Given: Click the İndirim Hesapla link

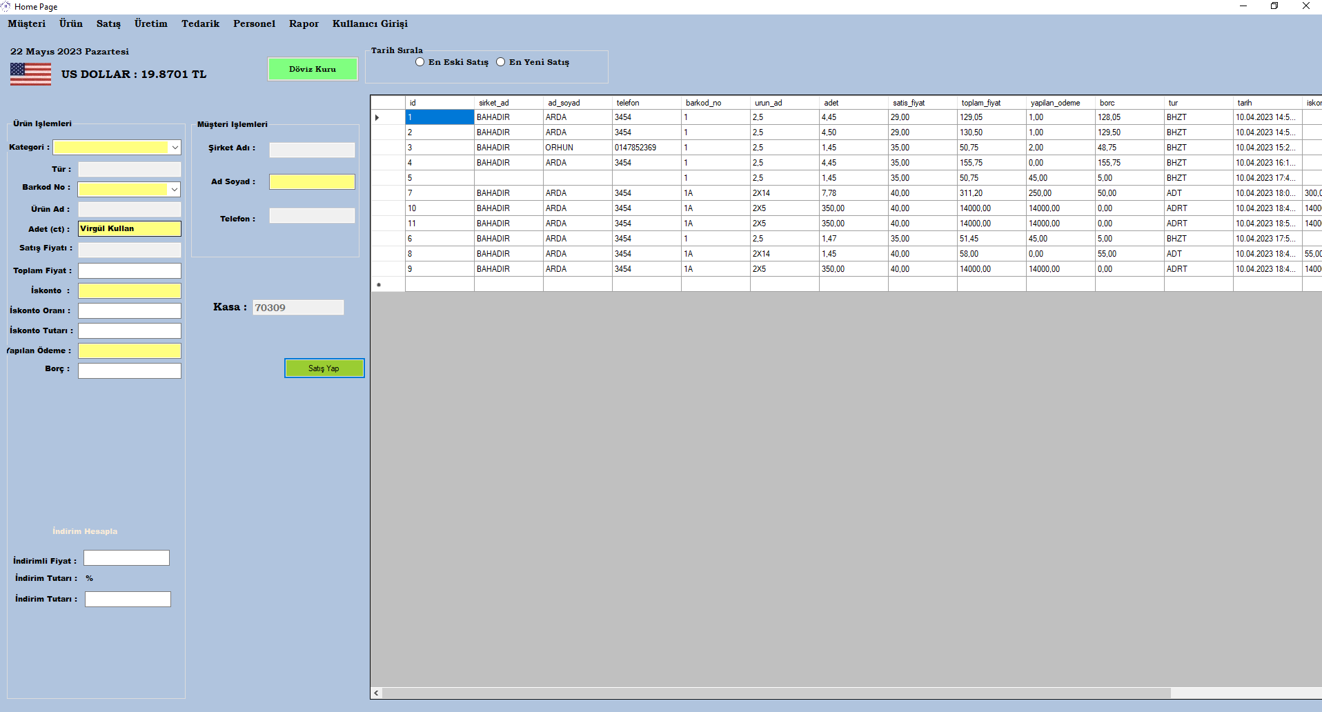Looking at the screenshot, I should 85,531.
